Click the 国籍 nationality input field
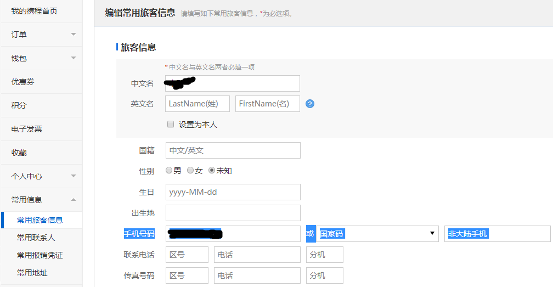The width and height of the screenshot is (553, 287). 233,150
